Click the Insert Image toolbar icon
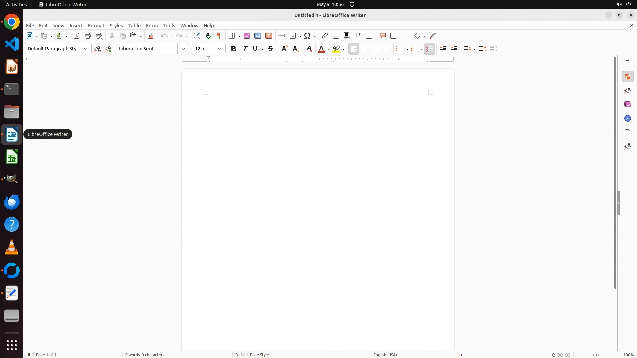 [x=247, y=36]
